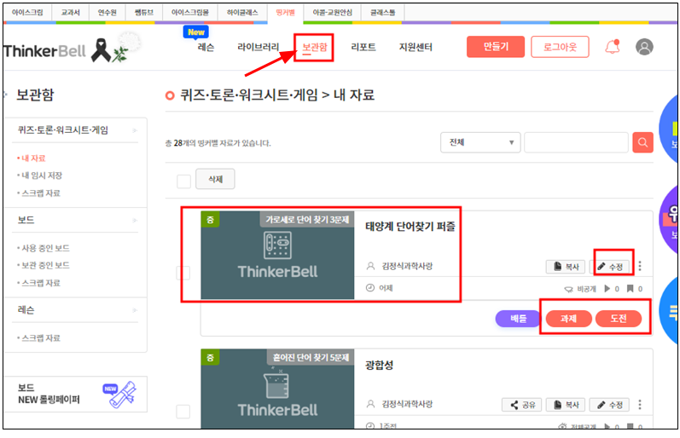Open 스크랩 자료 under 보드 section
680x438 pixels.
[41, 283]
